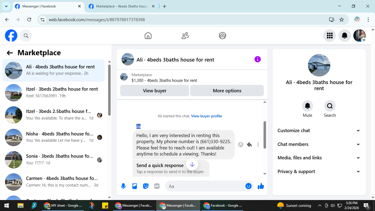Open the View buyer profile link
The width and height of the screenshot is (375, 211).
pyautogui.click(x=206, y=116)
